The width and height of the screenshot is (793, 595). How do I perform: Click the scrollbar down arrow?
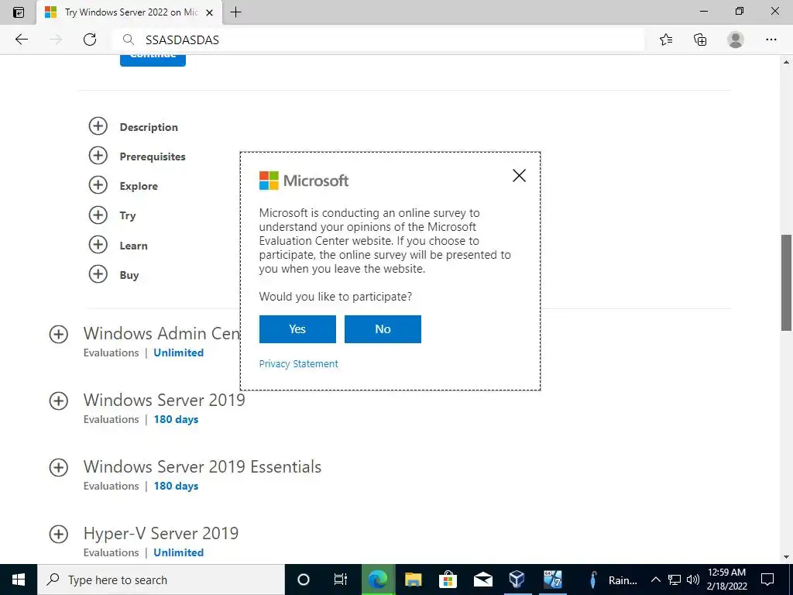(x=786, y=557)
